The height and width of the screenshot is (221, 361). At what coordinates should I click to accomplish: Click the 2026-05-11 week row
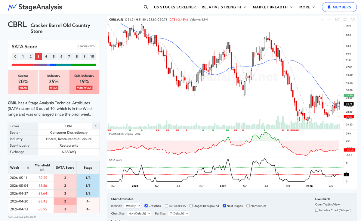click(x=54, y=178)
